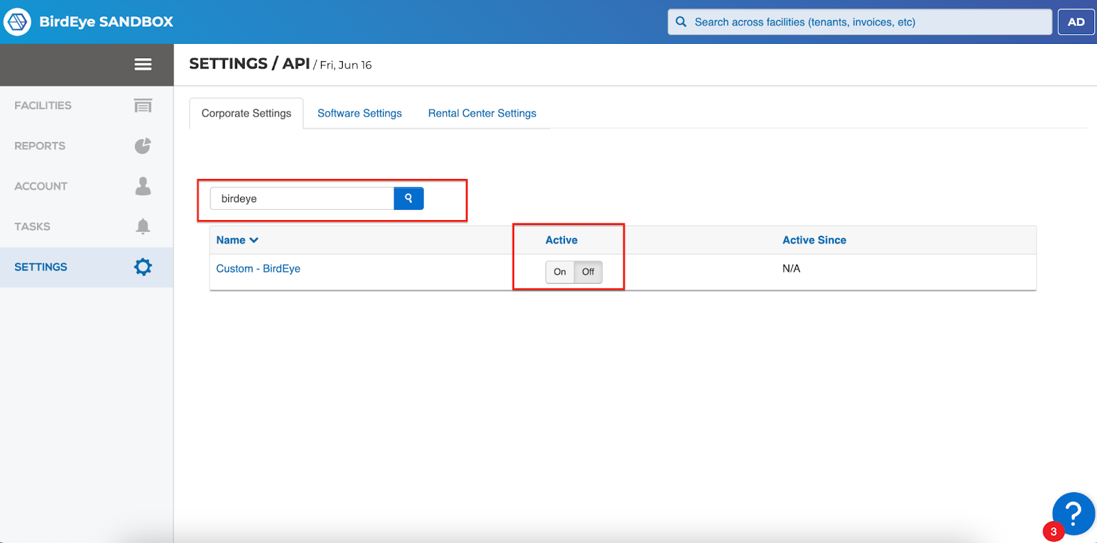The width and height of the screenshot is (1097, 543).
Task: Toggle the hamburger menu icon
Action: coord(143,64)
